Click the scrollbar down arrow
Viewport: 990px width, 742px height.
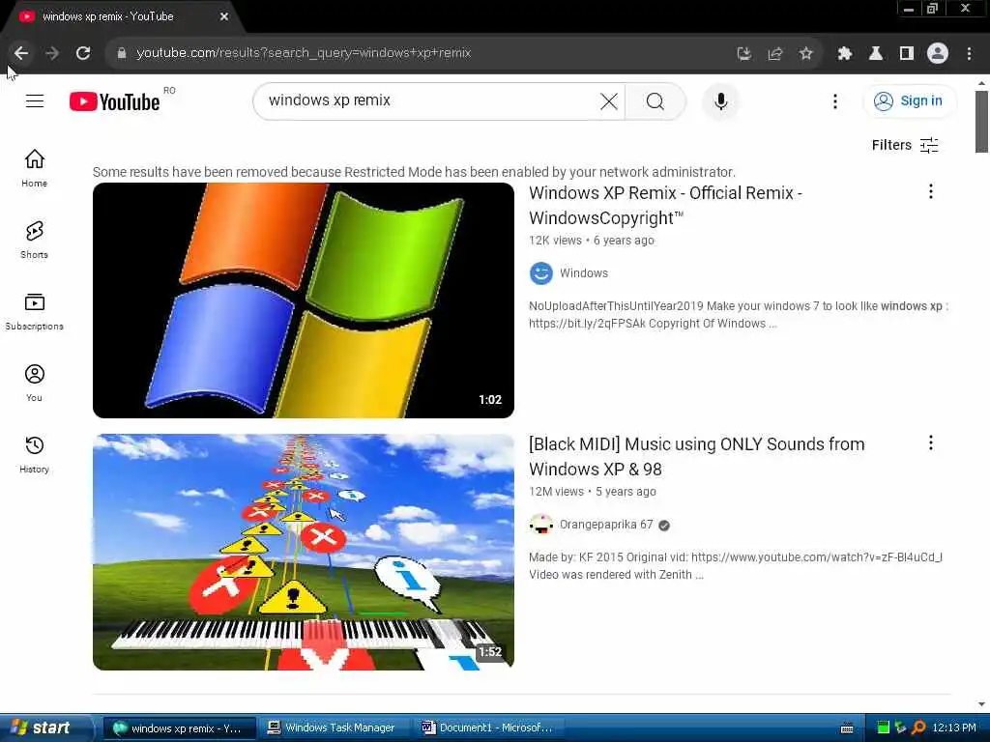pos(981,704)
